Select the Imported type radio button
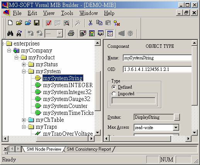Screen dimensions: 200x165 pyautogui.click(x=114, y=94)
